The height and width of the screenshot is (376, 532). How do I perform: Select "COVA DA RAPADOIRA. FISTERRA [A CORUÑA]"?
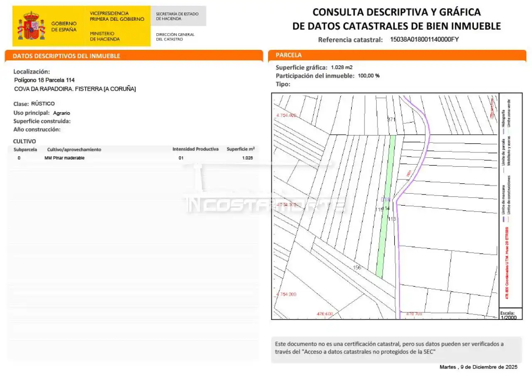[75, 89]
